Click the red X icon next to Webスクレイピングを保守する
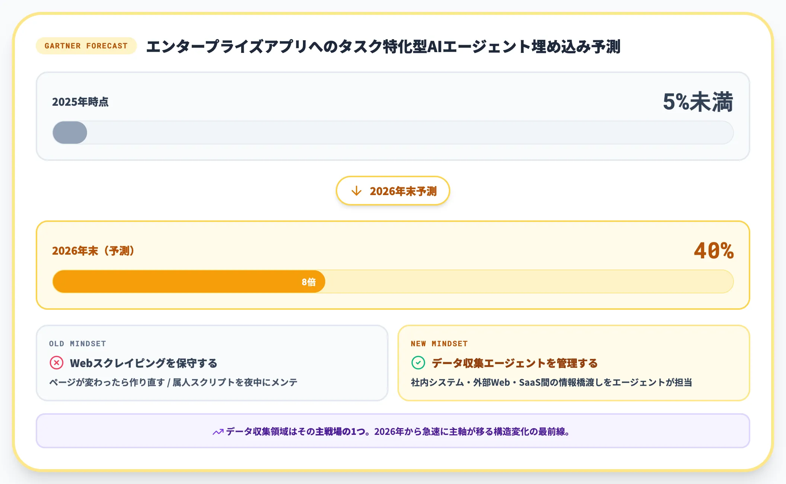Screen dimensions: 786x484 click(x=57, y=363)
